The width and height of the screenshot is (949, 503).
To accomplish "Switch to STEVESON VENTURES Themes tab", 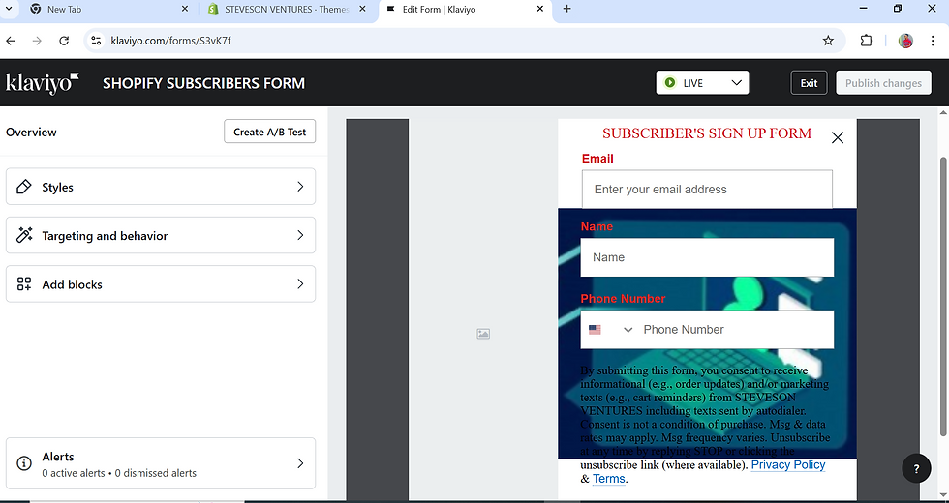I will pos(287,9).
